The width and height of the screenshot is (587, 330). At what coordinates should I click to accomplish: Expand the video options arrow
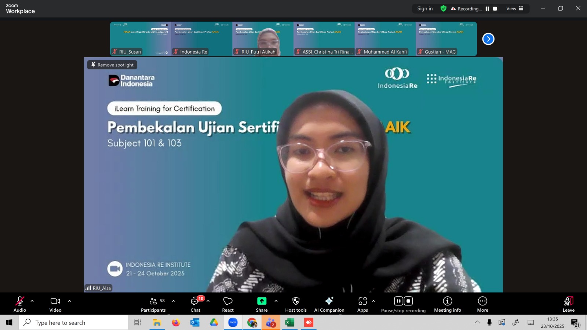pos(69,301)
